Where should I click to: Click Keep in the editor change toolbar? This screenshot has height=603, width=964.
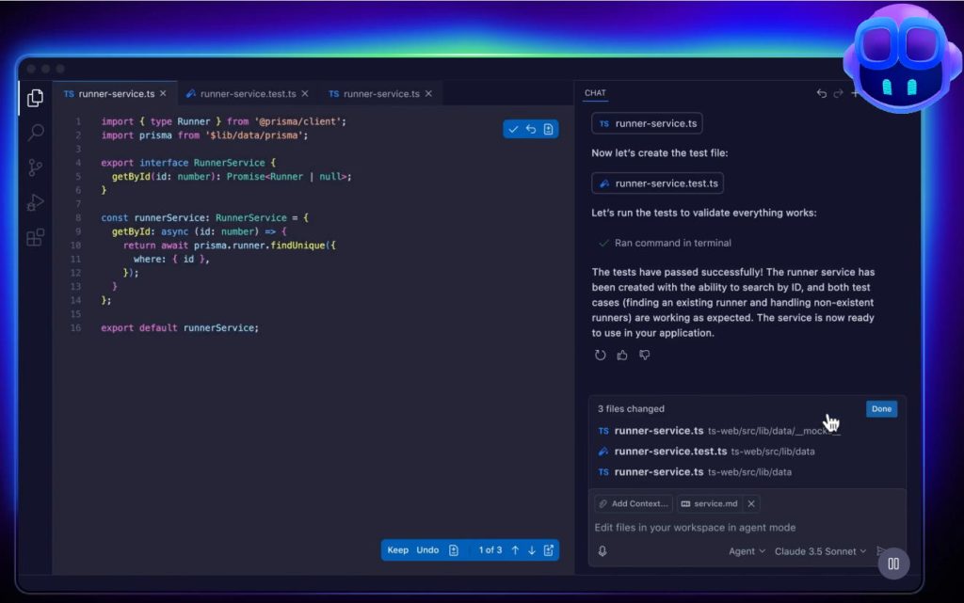tap(398, 550)
